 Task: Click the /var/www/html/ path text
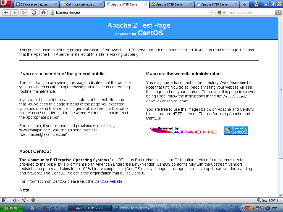click(x=235, y=83)
